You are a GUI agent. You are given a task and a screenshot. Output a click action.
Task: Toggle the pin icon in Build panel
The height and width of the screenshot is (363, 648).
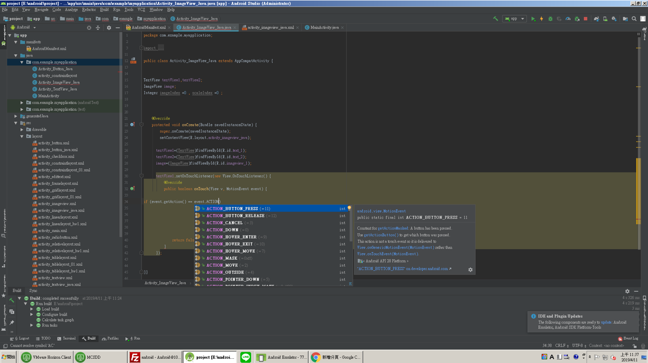[x=12, y=322]
